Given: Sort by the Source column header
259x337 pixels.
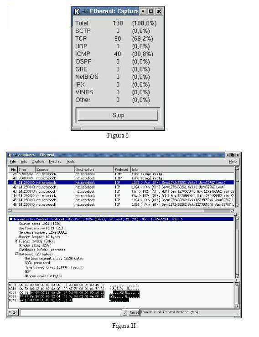Looking at the screenshot, I should 55,169.
